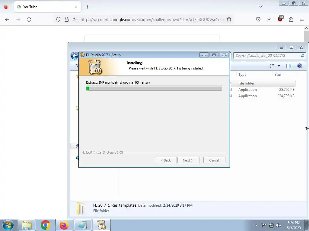Click Explorer window's blue back arrow
The image size is (309, 231).
pos(75,56)
